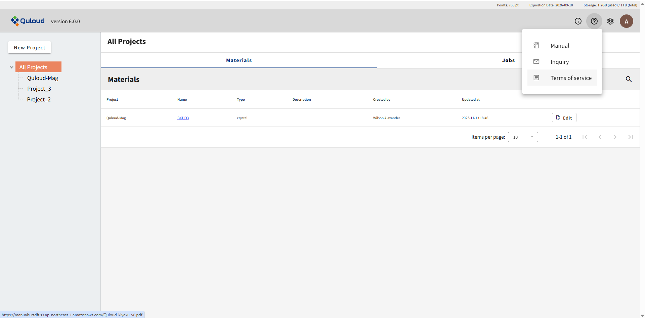
Task: Go to the previous page arrow
Action: click(x=600, y=137)
